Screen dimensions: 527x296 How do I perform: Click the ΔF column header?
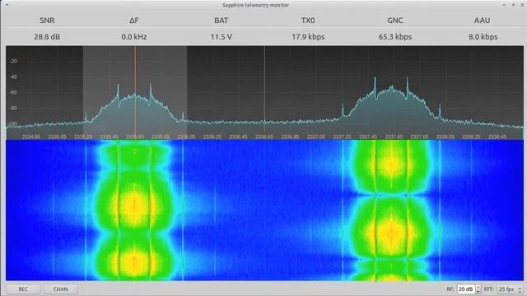point(134,21)
